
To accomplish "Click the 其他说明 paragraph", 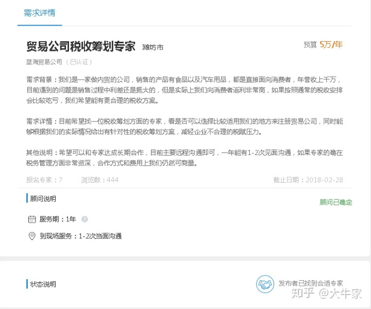I will (x=184, y=158).
